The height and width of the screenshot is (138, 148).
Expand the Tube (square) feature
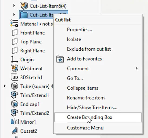tap(5, 86)
